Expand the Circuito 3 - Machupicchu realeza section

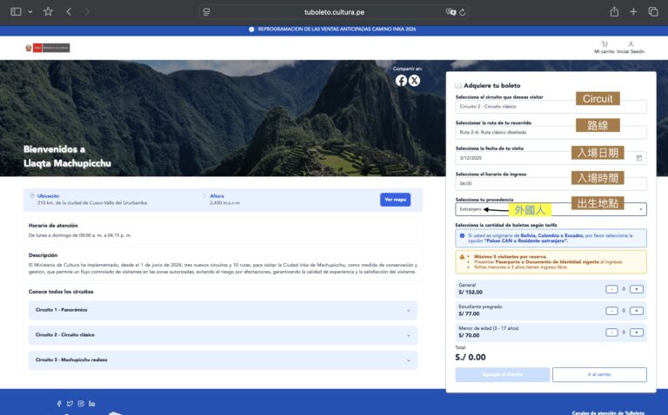coord(223,360)
